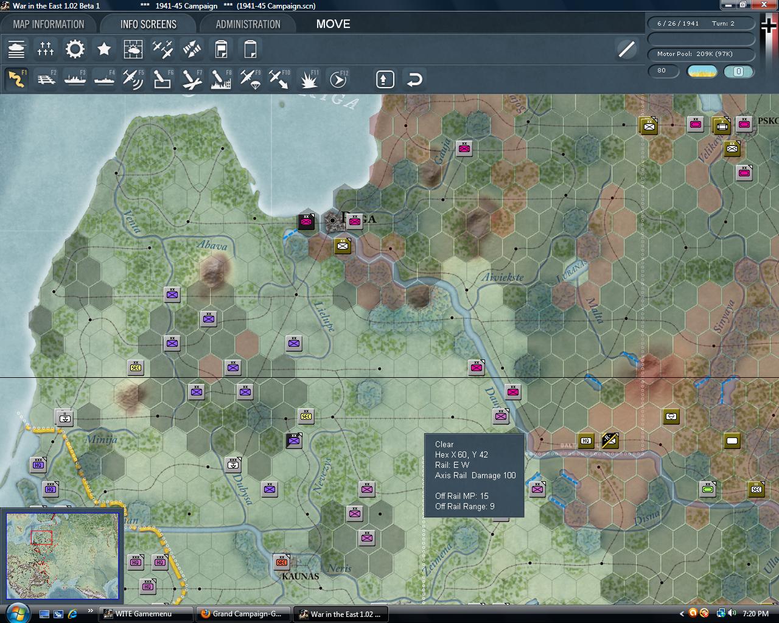The image size is (779, 623).
Task: Switch to Map Information tab
Action: (49, 24)
